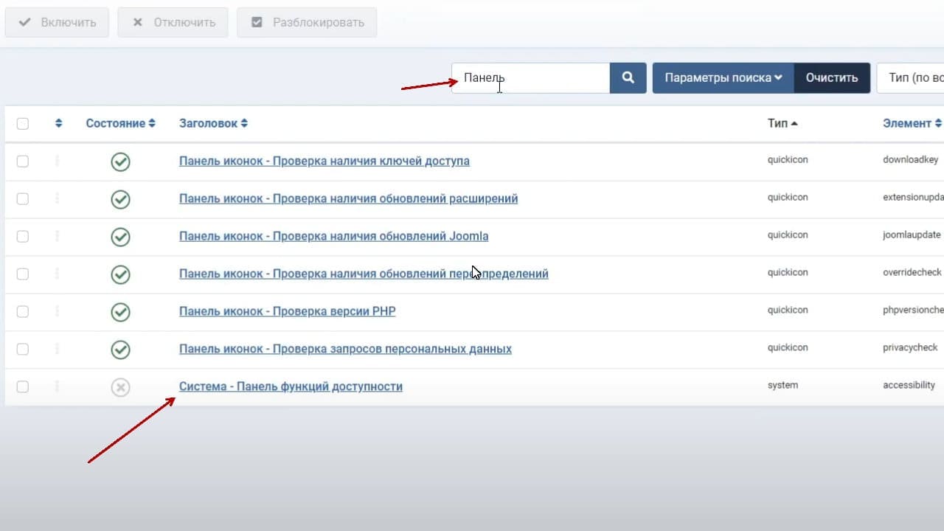Grab drag handle of the joomlaupdate row

point(58,236)
